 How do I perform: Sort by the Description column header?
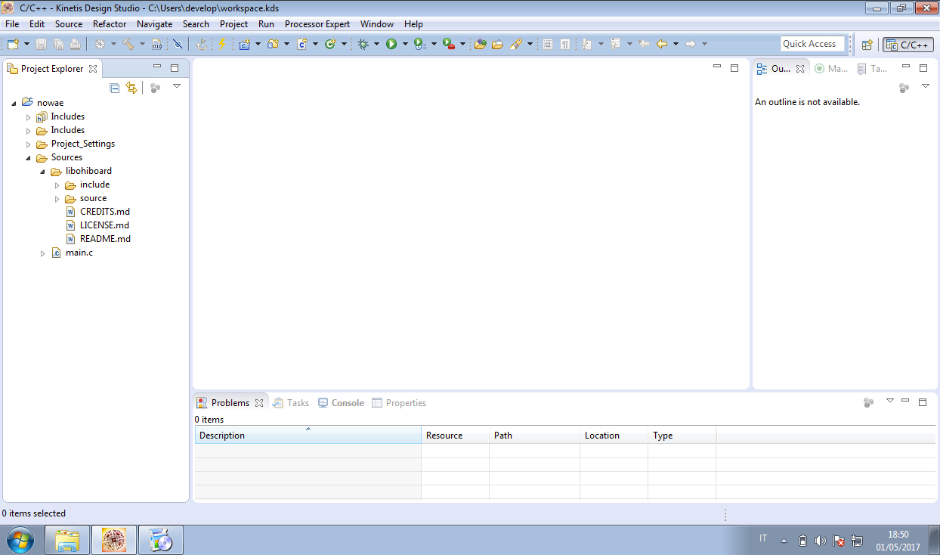tap(308, 436)
